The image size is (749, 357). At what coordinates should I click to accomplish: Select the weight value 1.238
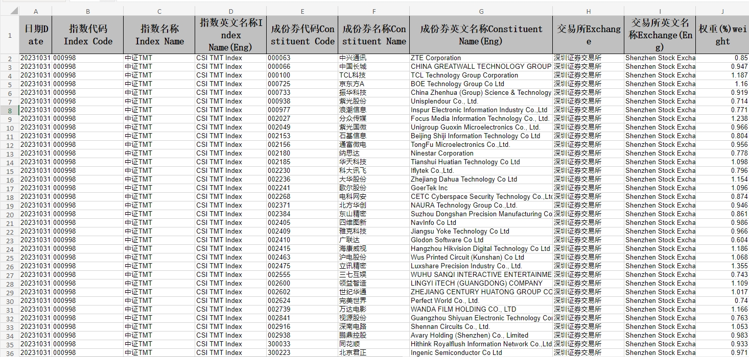[x=722, y=119]
